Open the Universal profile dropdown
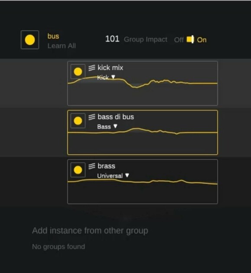The height and width of the screenshot is (273, 251). click(113, 175)
